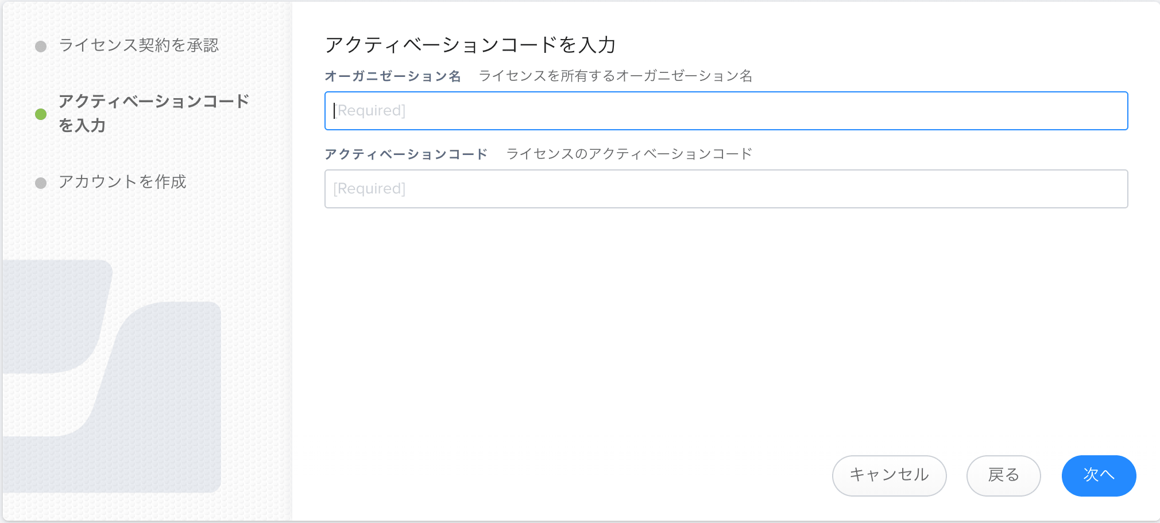Click the gray dot beside ライセンス契約を承認
Image resolution: width=1160 pixels, height=523 pixels.
coord(41,47)
